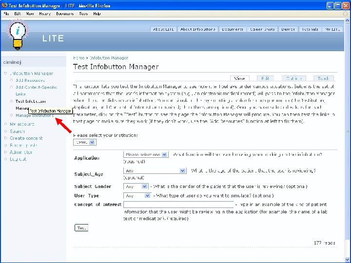Open the Tutorials tab

click(310, 29)
